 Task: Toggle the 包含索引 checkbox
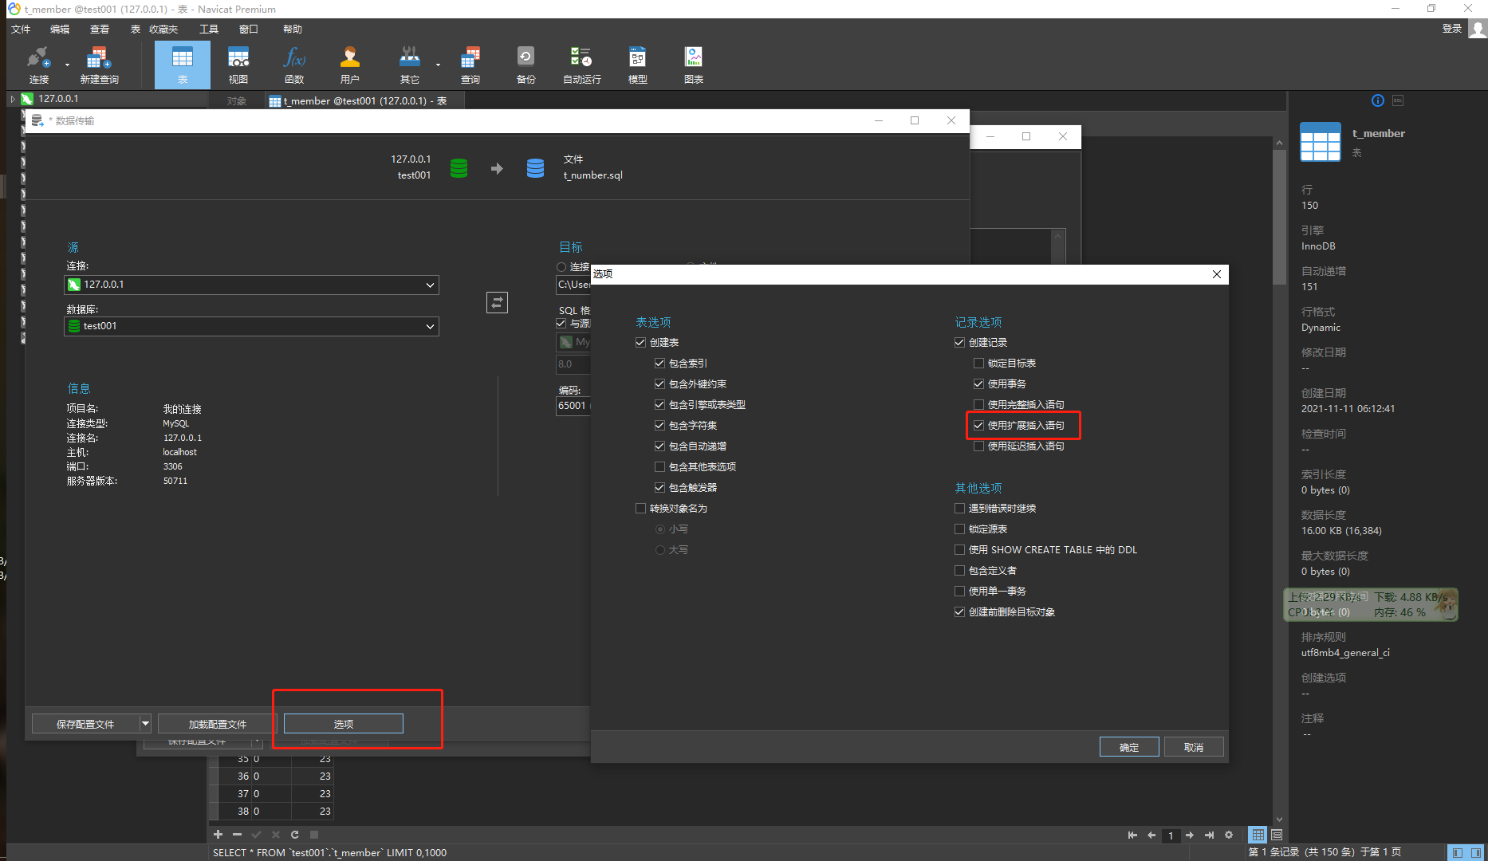click(x=659, y=364)
